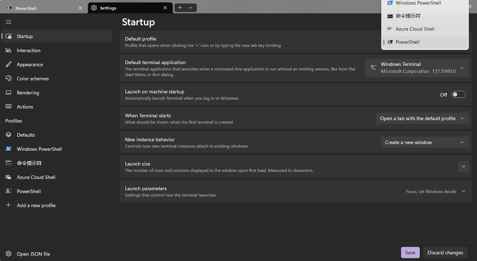Open JSON file via gear icon

coord(8,254)
